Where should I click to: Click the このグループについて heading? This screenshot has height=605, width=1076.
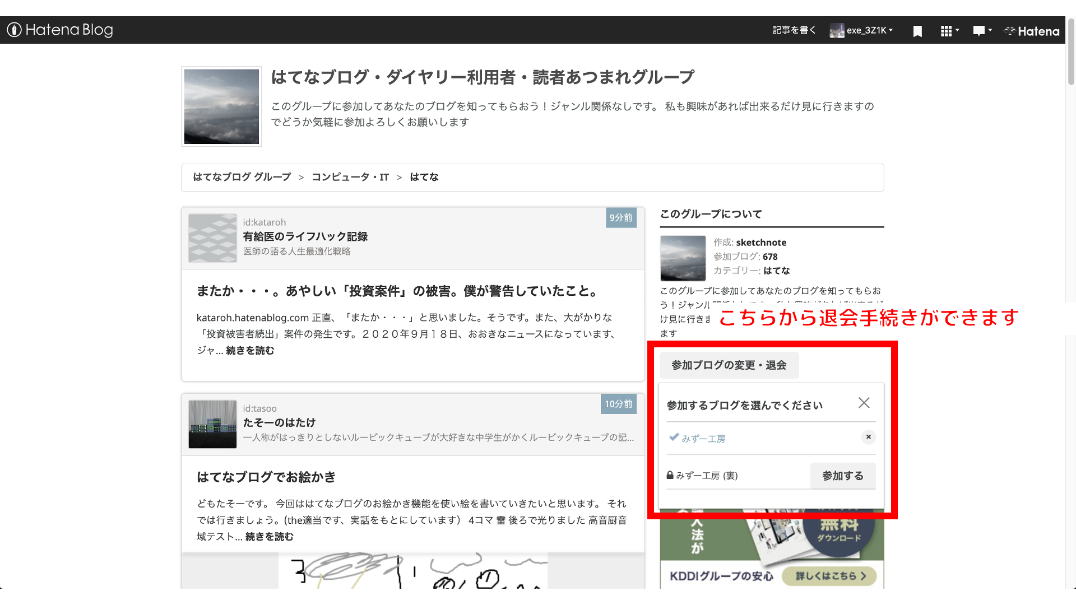[711, 214]
